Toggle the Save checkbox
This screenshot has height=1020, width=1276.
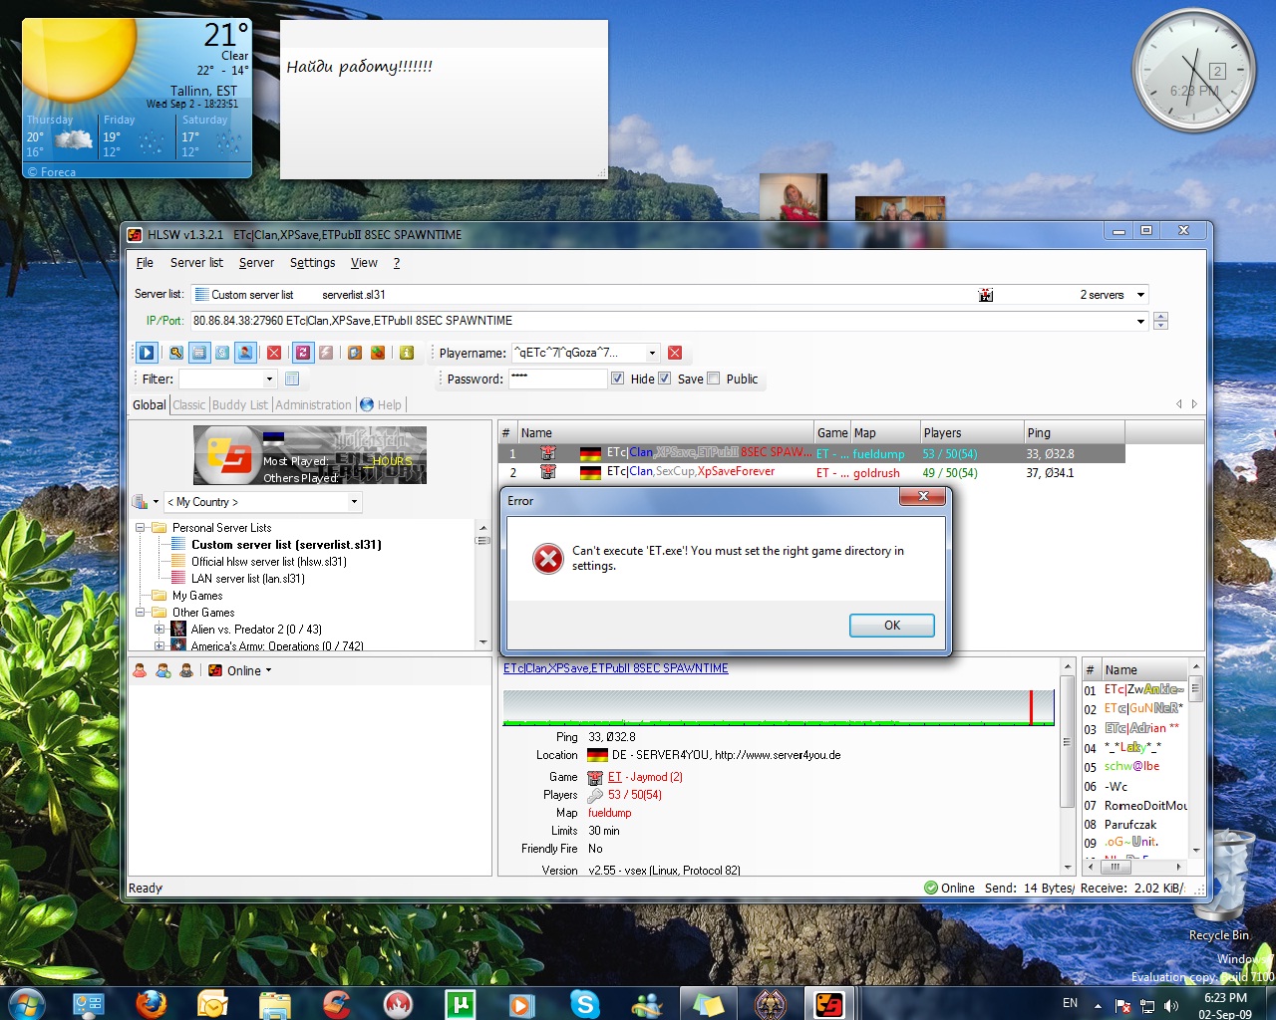665,379
